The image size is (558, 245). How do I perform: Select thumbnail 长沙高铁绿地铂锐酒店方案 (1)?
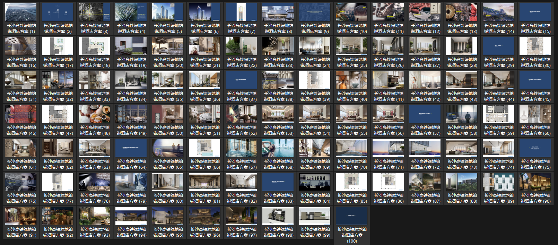point(21,12)
